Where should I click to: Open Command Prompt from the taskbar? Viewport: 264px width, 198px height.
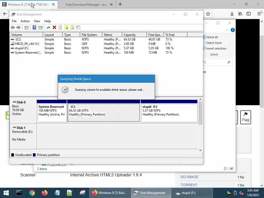point(19,193)
